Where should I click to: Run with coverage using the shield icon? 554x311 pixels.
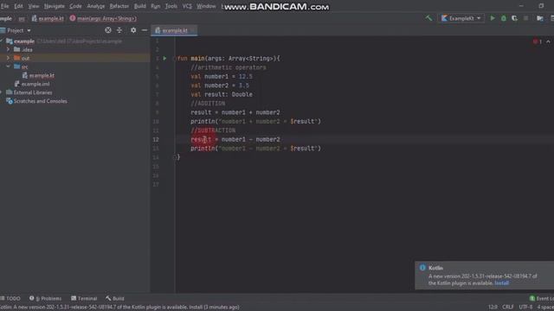[x=514, y=18]
